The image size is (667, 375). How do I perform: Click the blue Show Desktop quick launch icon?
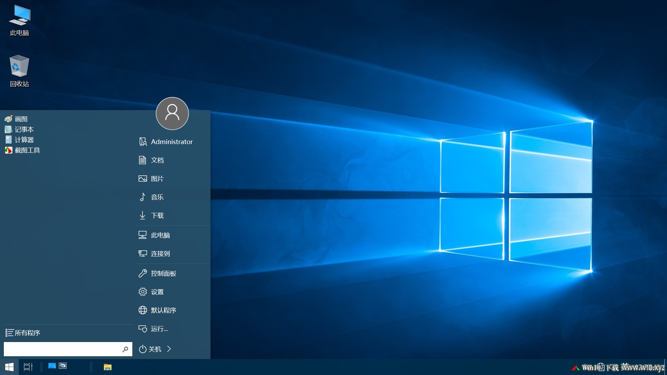click(52, 366)
